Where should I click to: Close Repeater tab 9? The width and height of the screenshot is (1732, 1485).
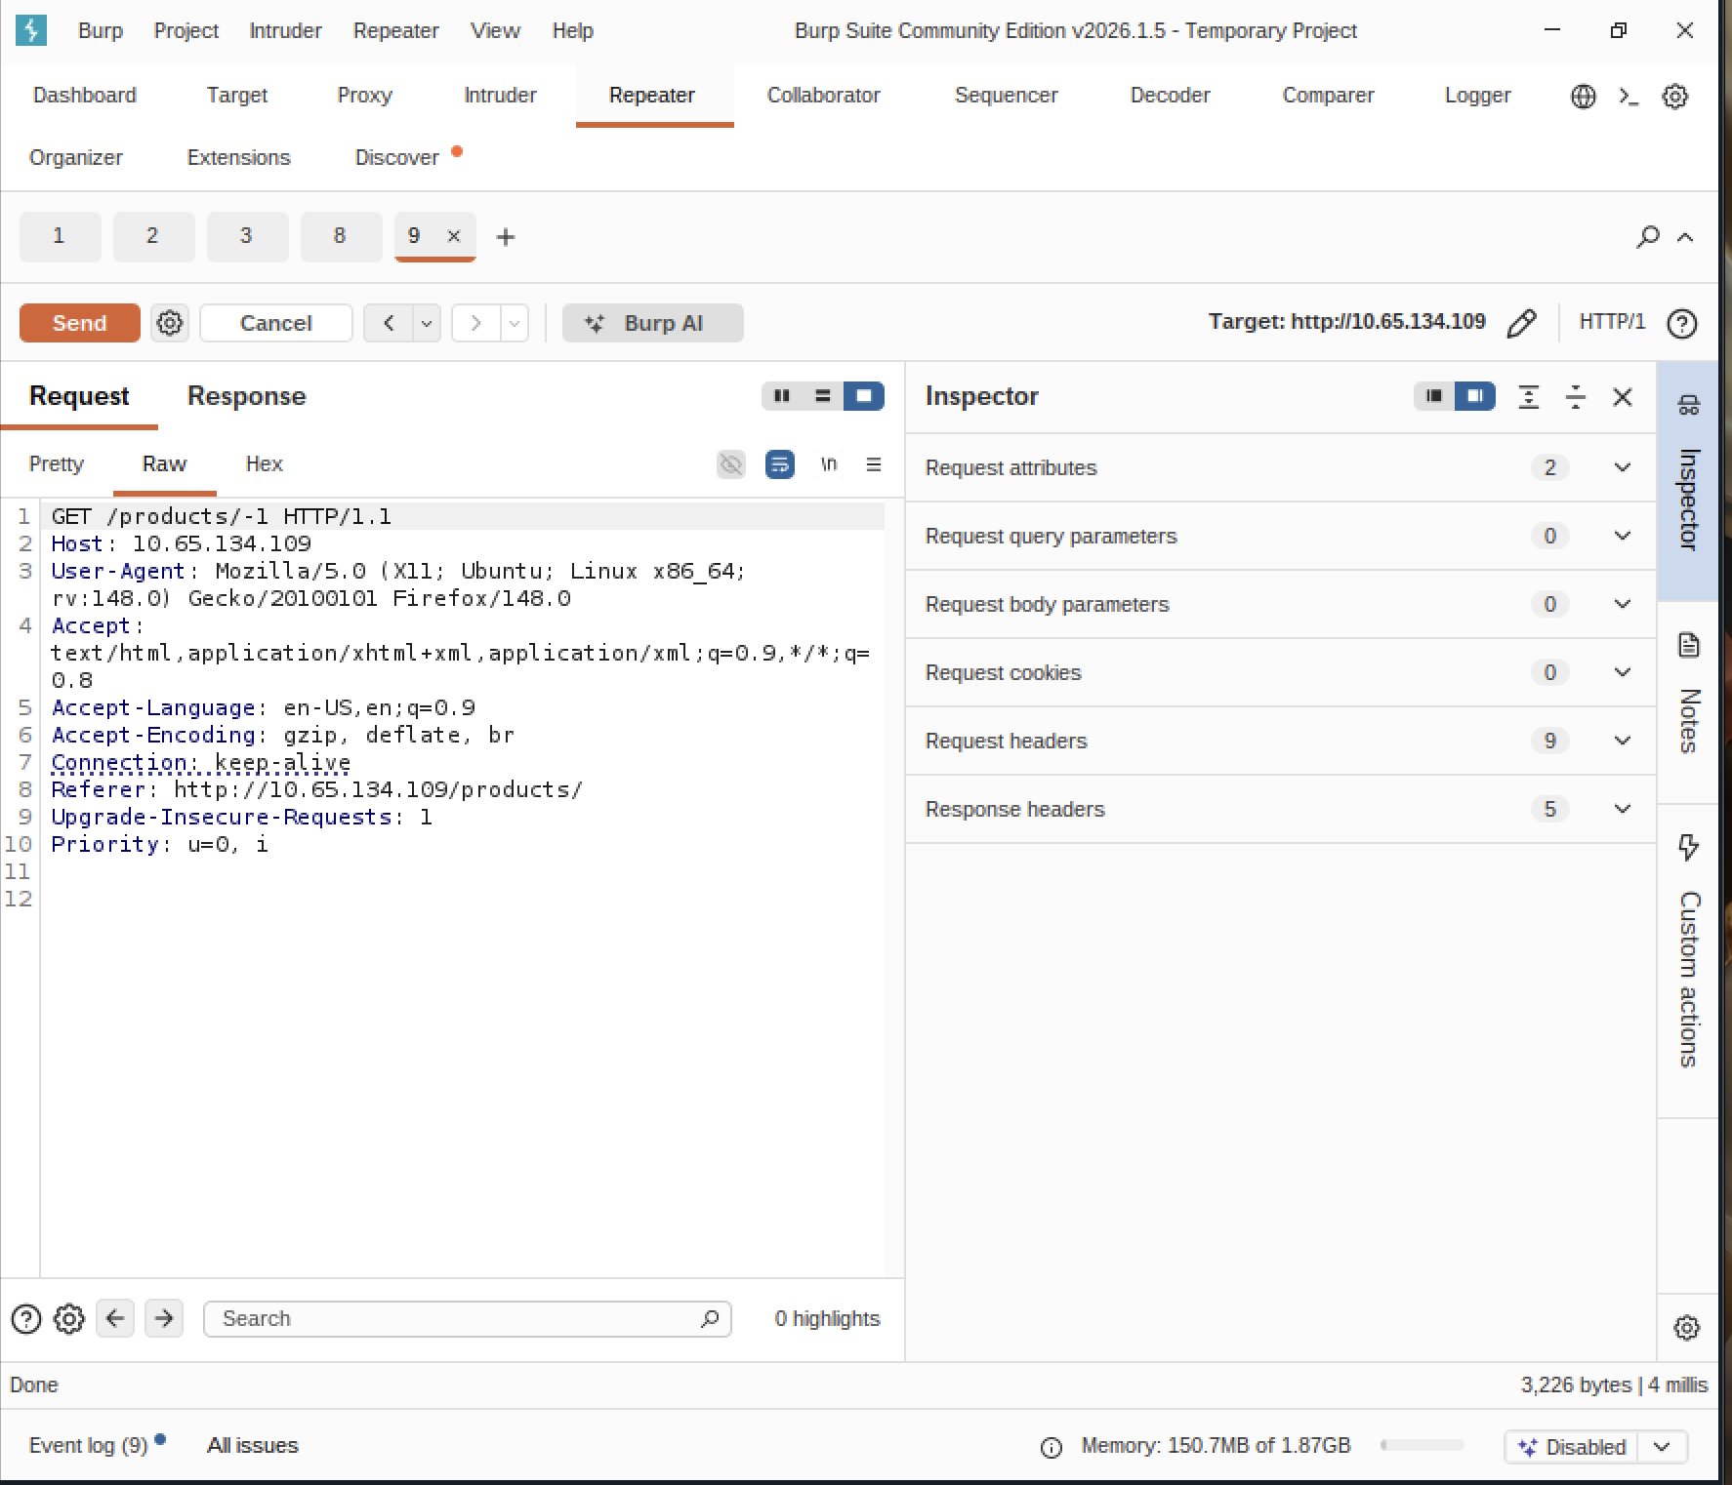[x=454, y=236]
